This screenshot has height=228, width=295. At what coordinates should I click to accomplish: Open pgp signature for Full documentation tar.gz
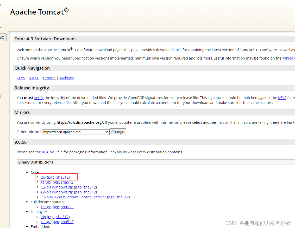[56, 207]
